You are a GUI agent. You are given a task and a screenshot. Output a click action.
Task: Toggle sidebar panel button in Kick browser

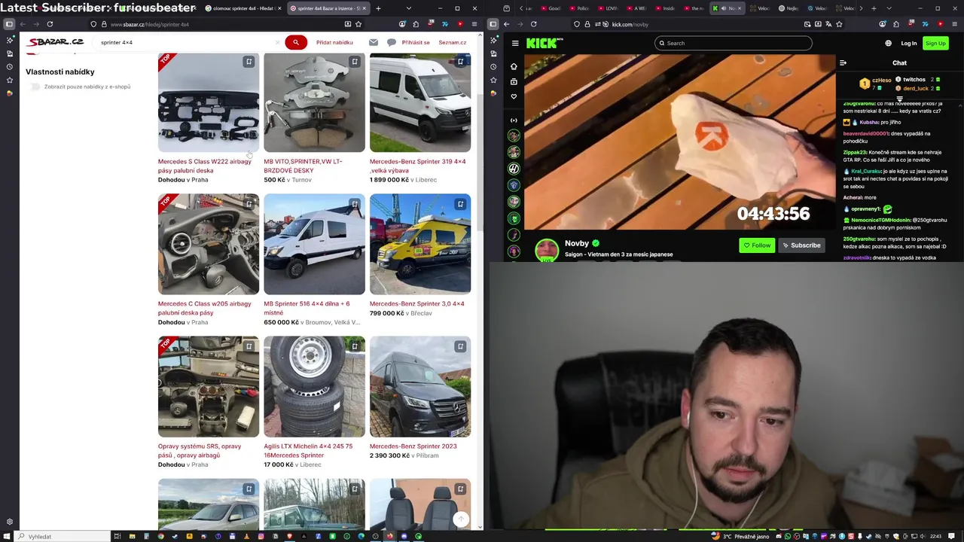point(493,24)
